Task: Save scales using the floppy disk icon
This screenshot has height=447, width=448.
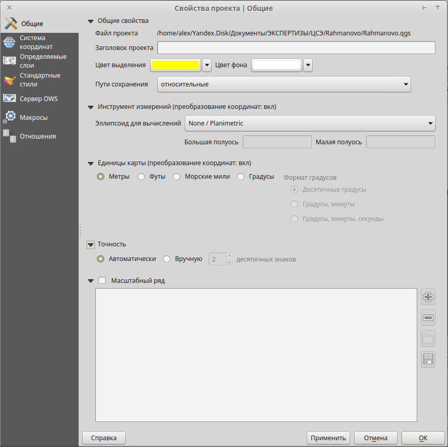Action: click(428, 359)
